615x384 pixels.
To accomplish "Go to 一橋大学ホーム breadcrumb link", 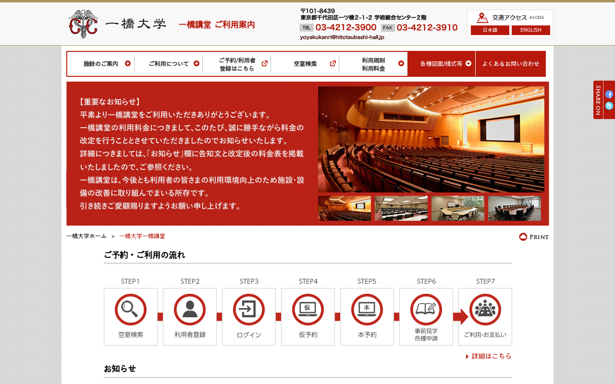I will (86, 236).
